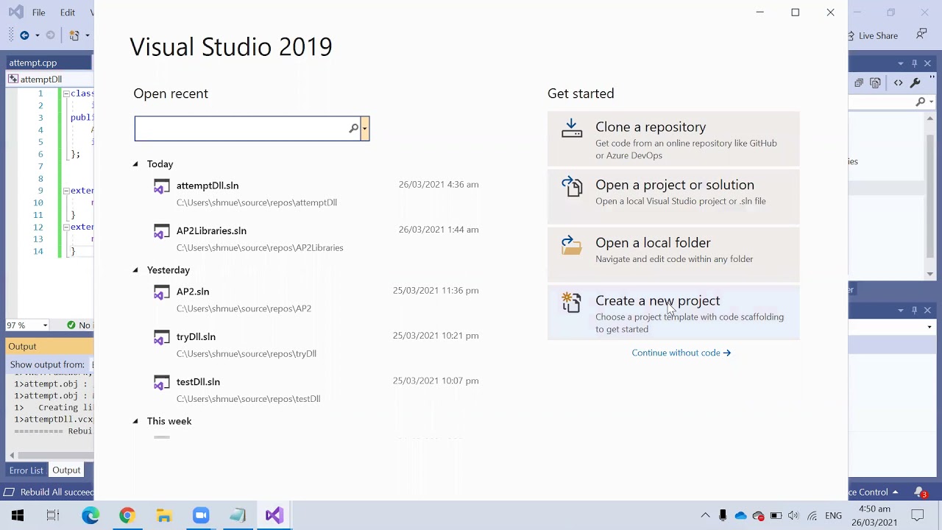The image size is (942, 530).
Task: Open Zoom from the taskbar
Action: 201,515
